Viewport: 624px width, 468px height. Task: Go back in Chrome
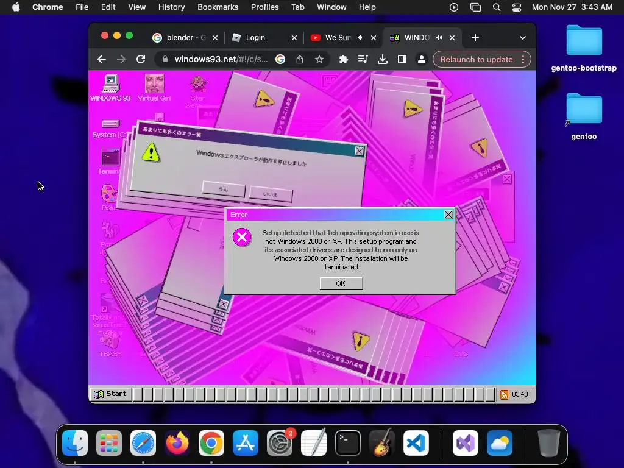click(x=102, y=59)
